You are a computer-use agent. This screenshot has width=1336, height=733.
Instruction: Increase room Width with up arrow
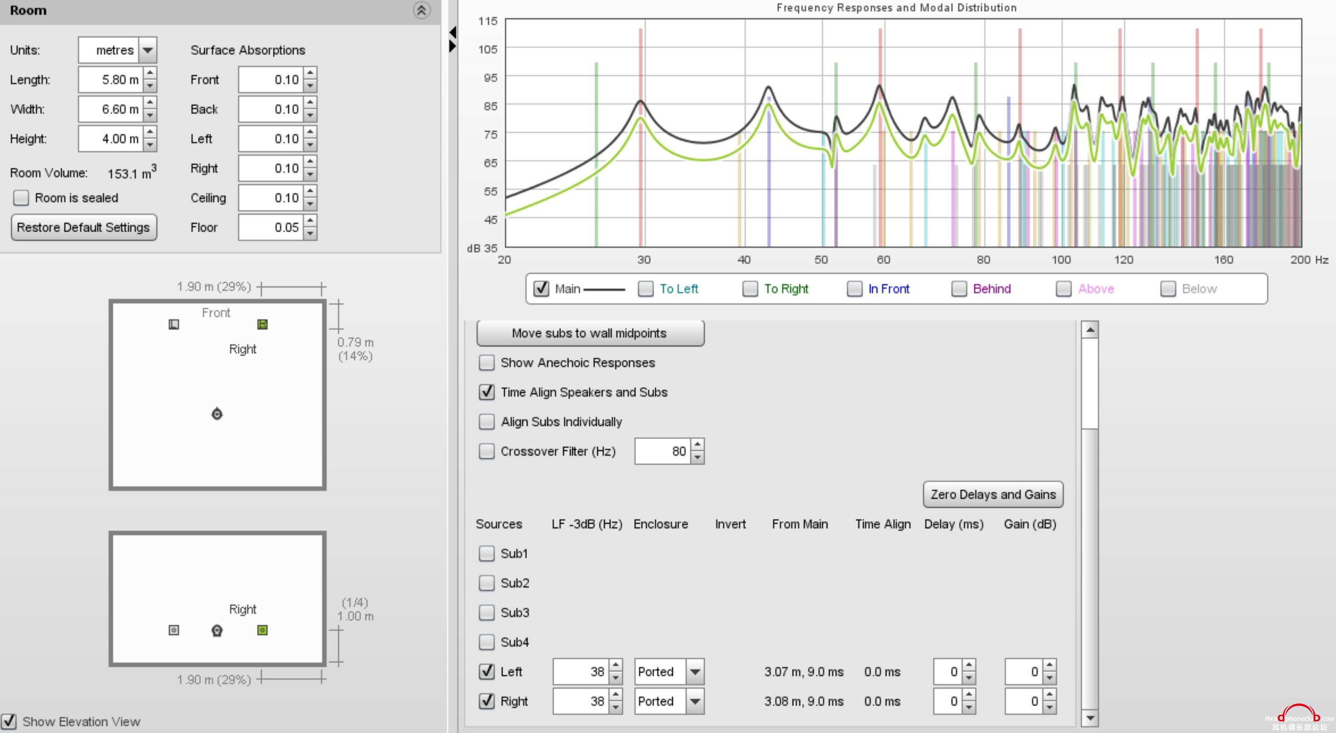click(150, 103)
